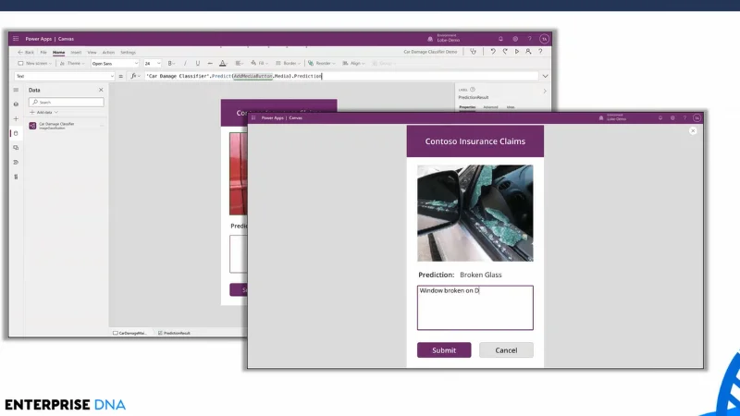The height and width of the screenshot is (416, 740).
Task: Go Back using the arrow in the editor menu bar
Action: click(26, 53)
